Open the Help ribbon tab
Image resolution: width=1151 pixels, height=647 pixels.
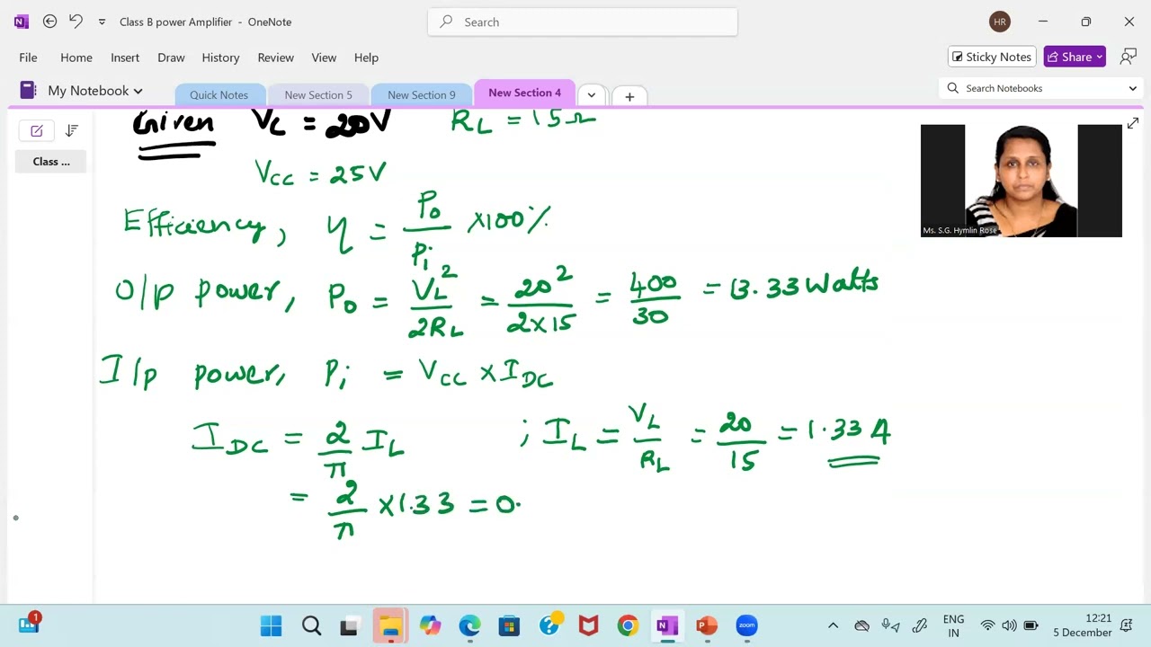pos(366,58)
